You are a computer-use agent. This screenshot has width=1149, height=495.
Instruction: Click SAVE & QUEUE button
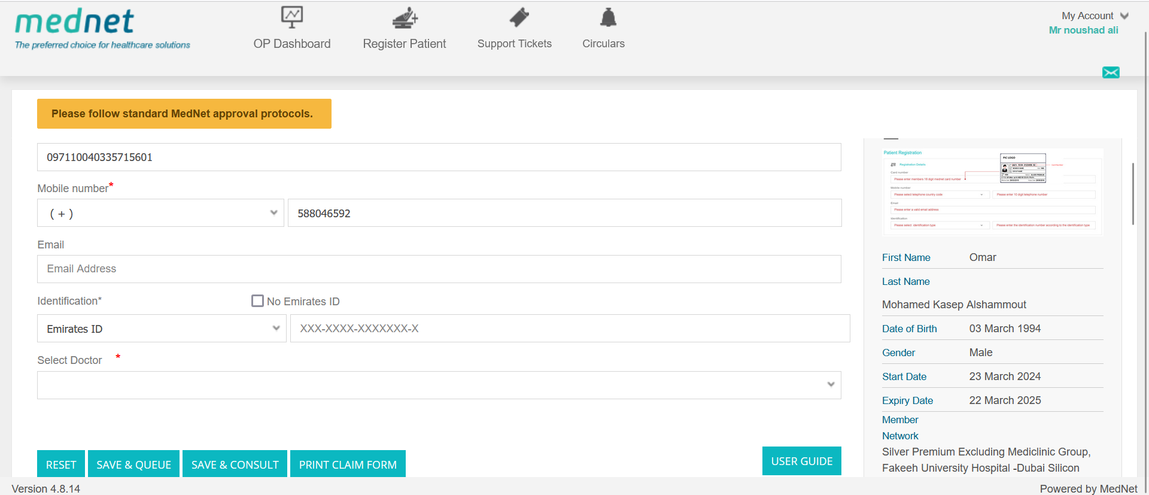coord(134,464)
